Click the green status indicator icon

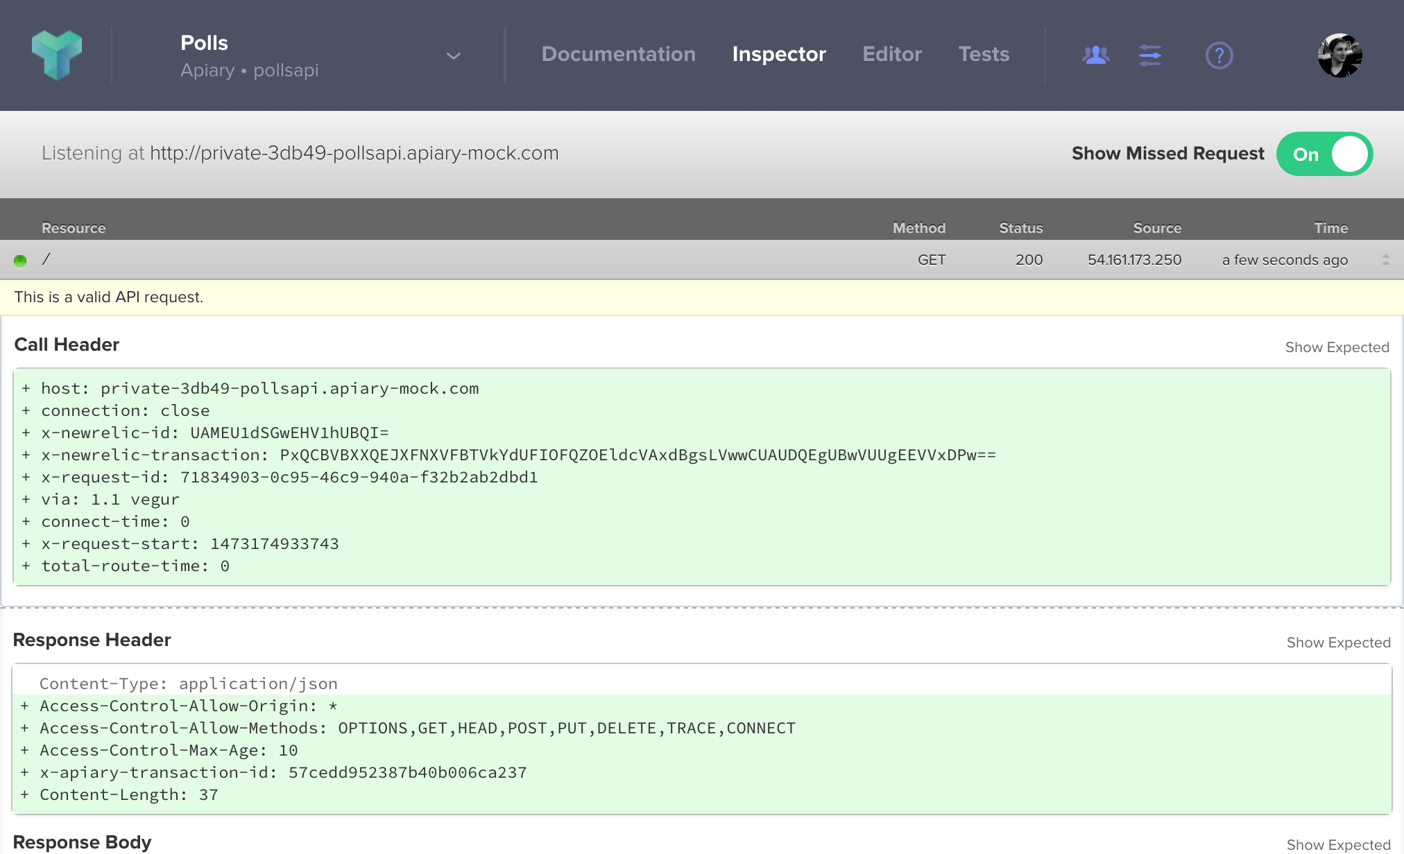[20, 260]
